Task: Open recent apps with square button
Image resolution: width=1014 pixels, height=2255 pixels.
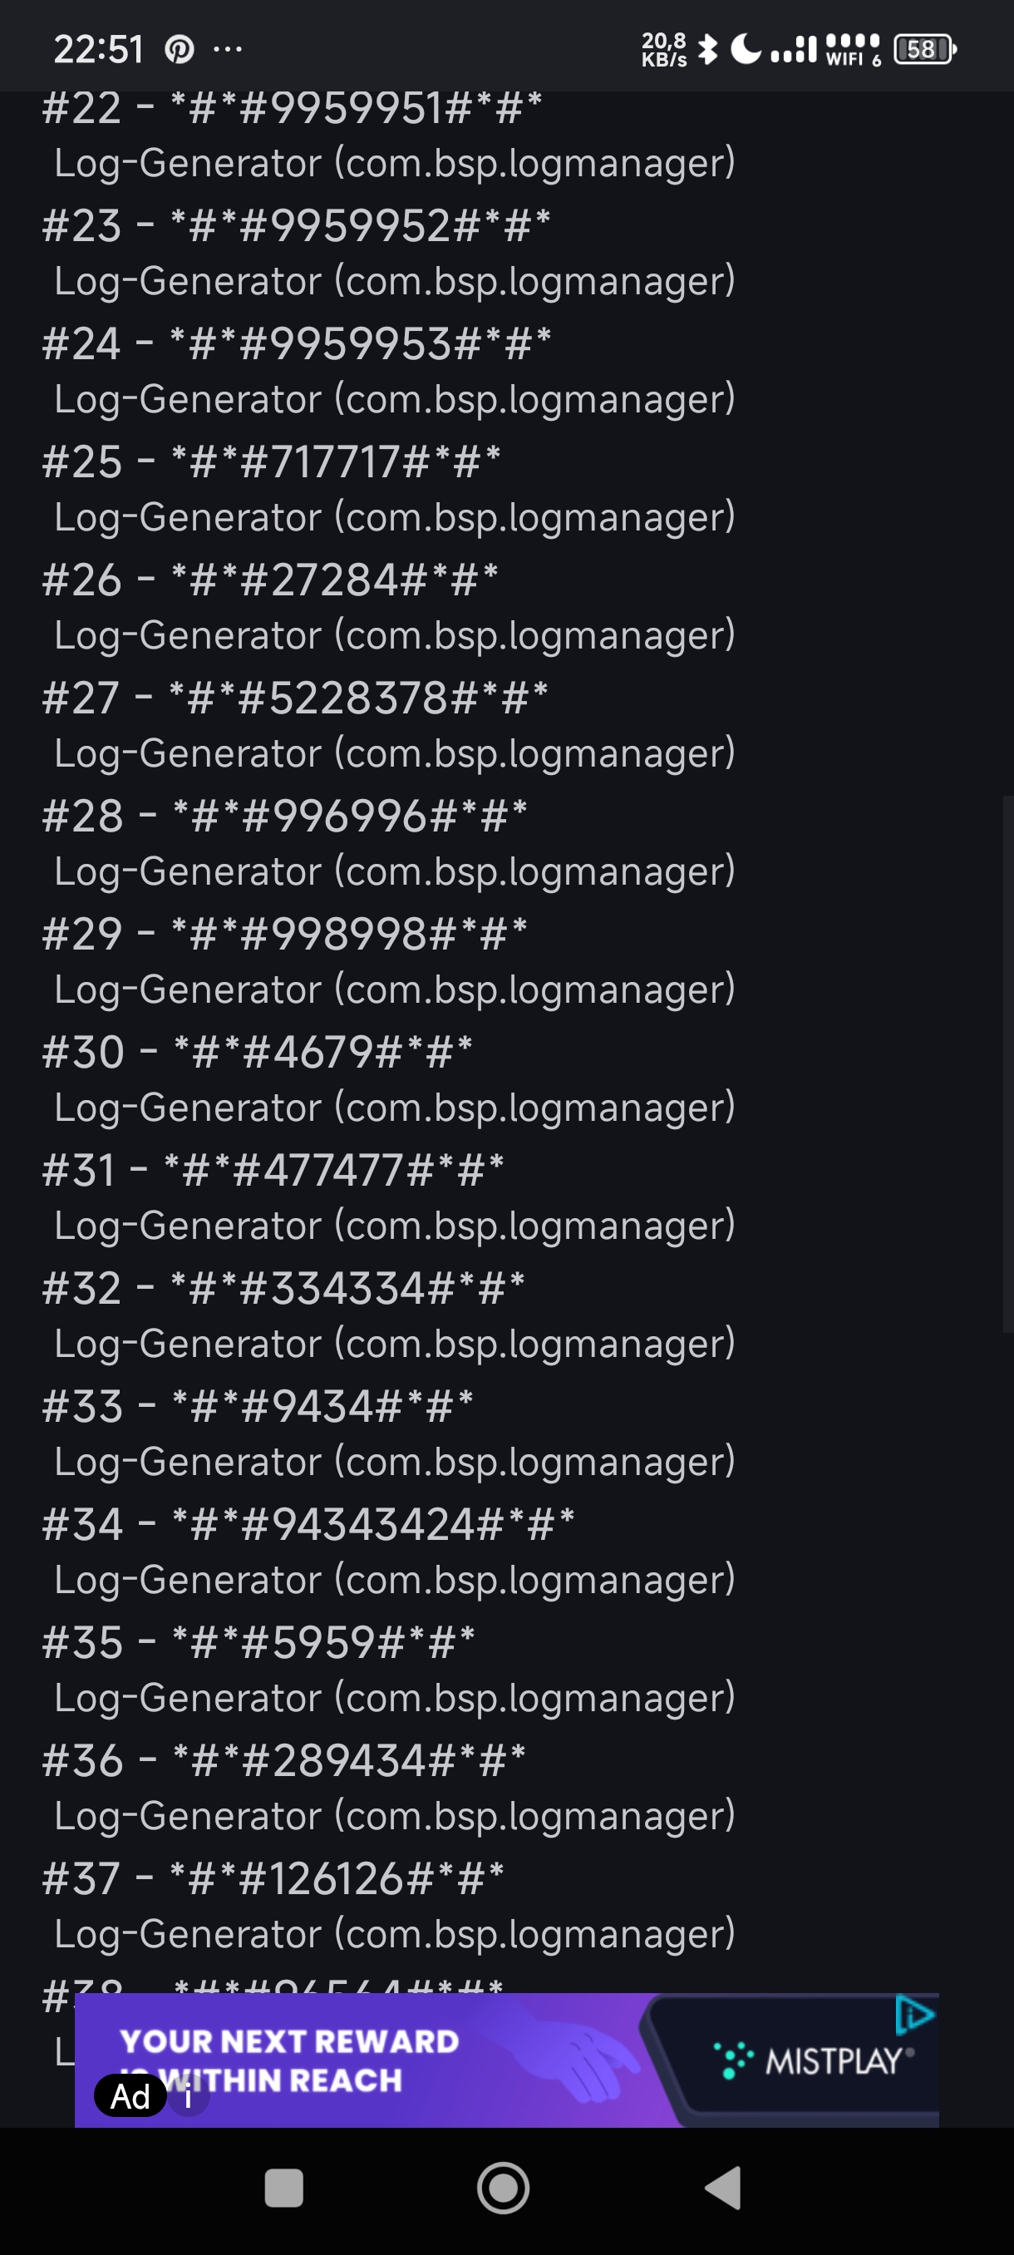Action: coord(283,2188)
